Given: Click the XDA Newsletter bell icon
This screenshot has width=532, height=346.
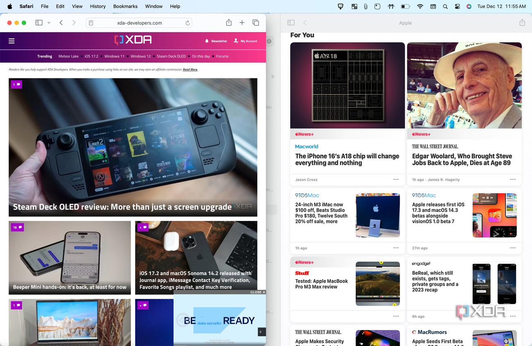Looking at the screenshot, I should coord(207,41).
